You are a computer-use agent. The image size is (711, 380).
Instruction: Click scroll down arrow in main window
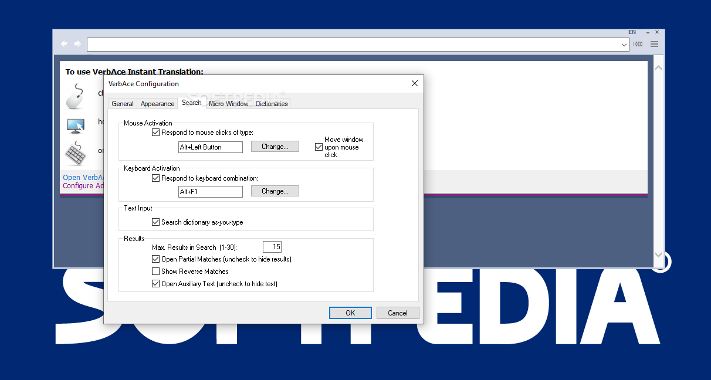pos(658,255)
